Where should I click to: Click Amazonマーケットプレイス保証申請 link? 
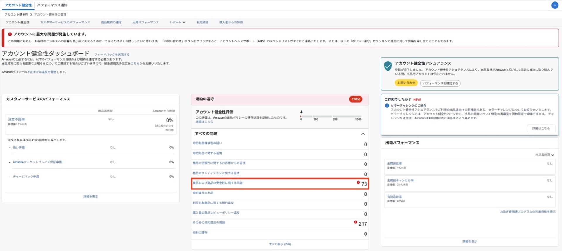coord(37,162)
